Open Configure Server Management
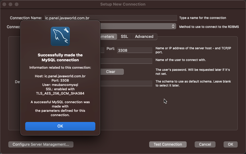246x154 pixels. pos(41,144)
